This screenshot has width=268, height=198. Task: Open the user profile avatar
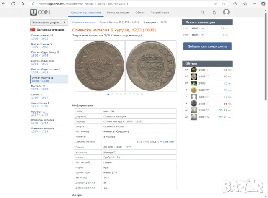click(x=227, y=13)
